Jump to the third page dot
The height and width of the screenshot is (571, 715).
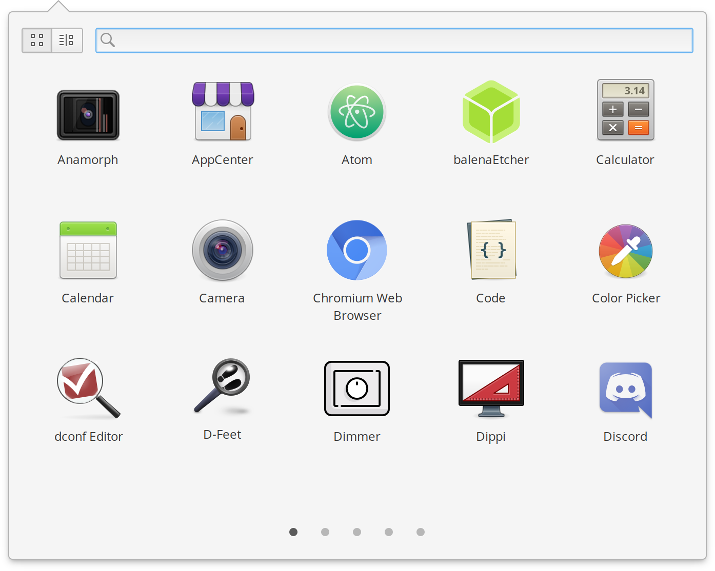tap(357, 532)
